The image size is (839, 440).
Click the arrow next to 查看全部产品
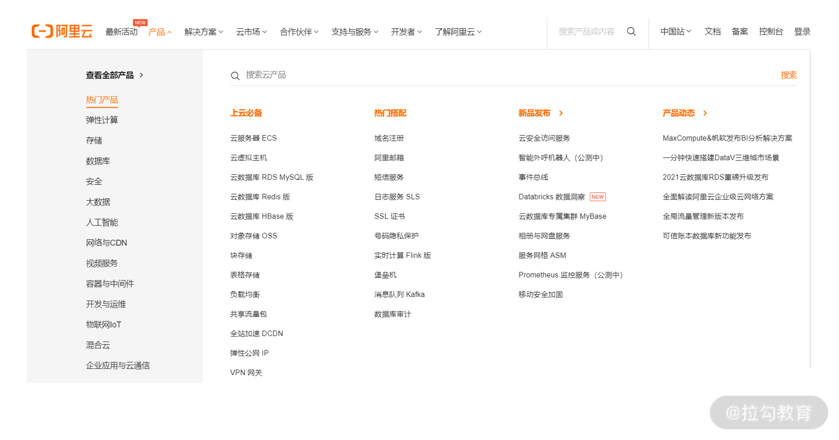141,75
